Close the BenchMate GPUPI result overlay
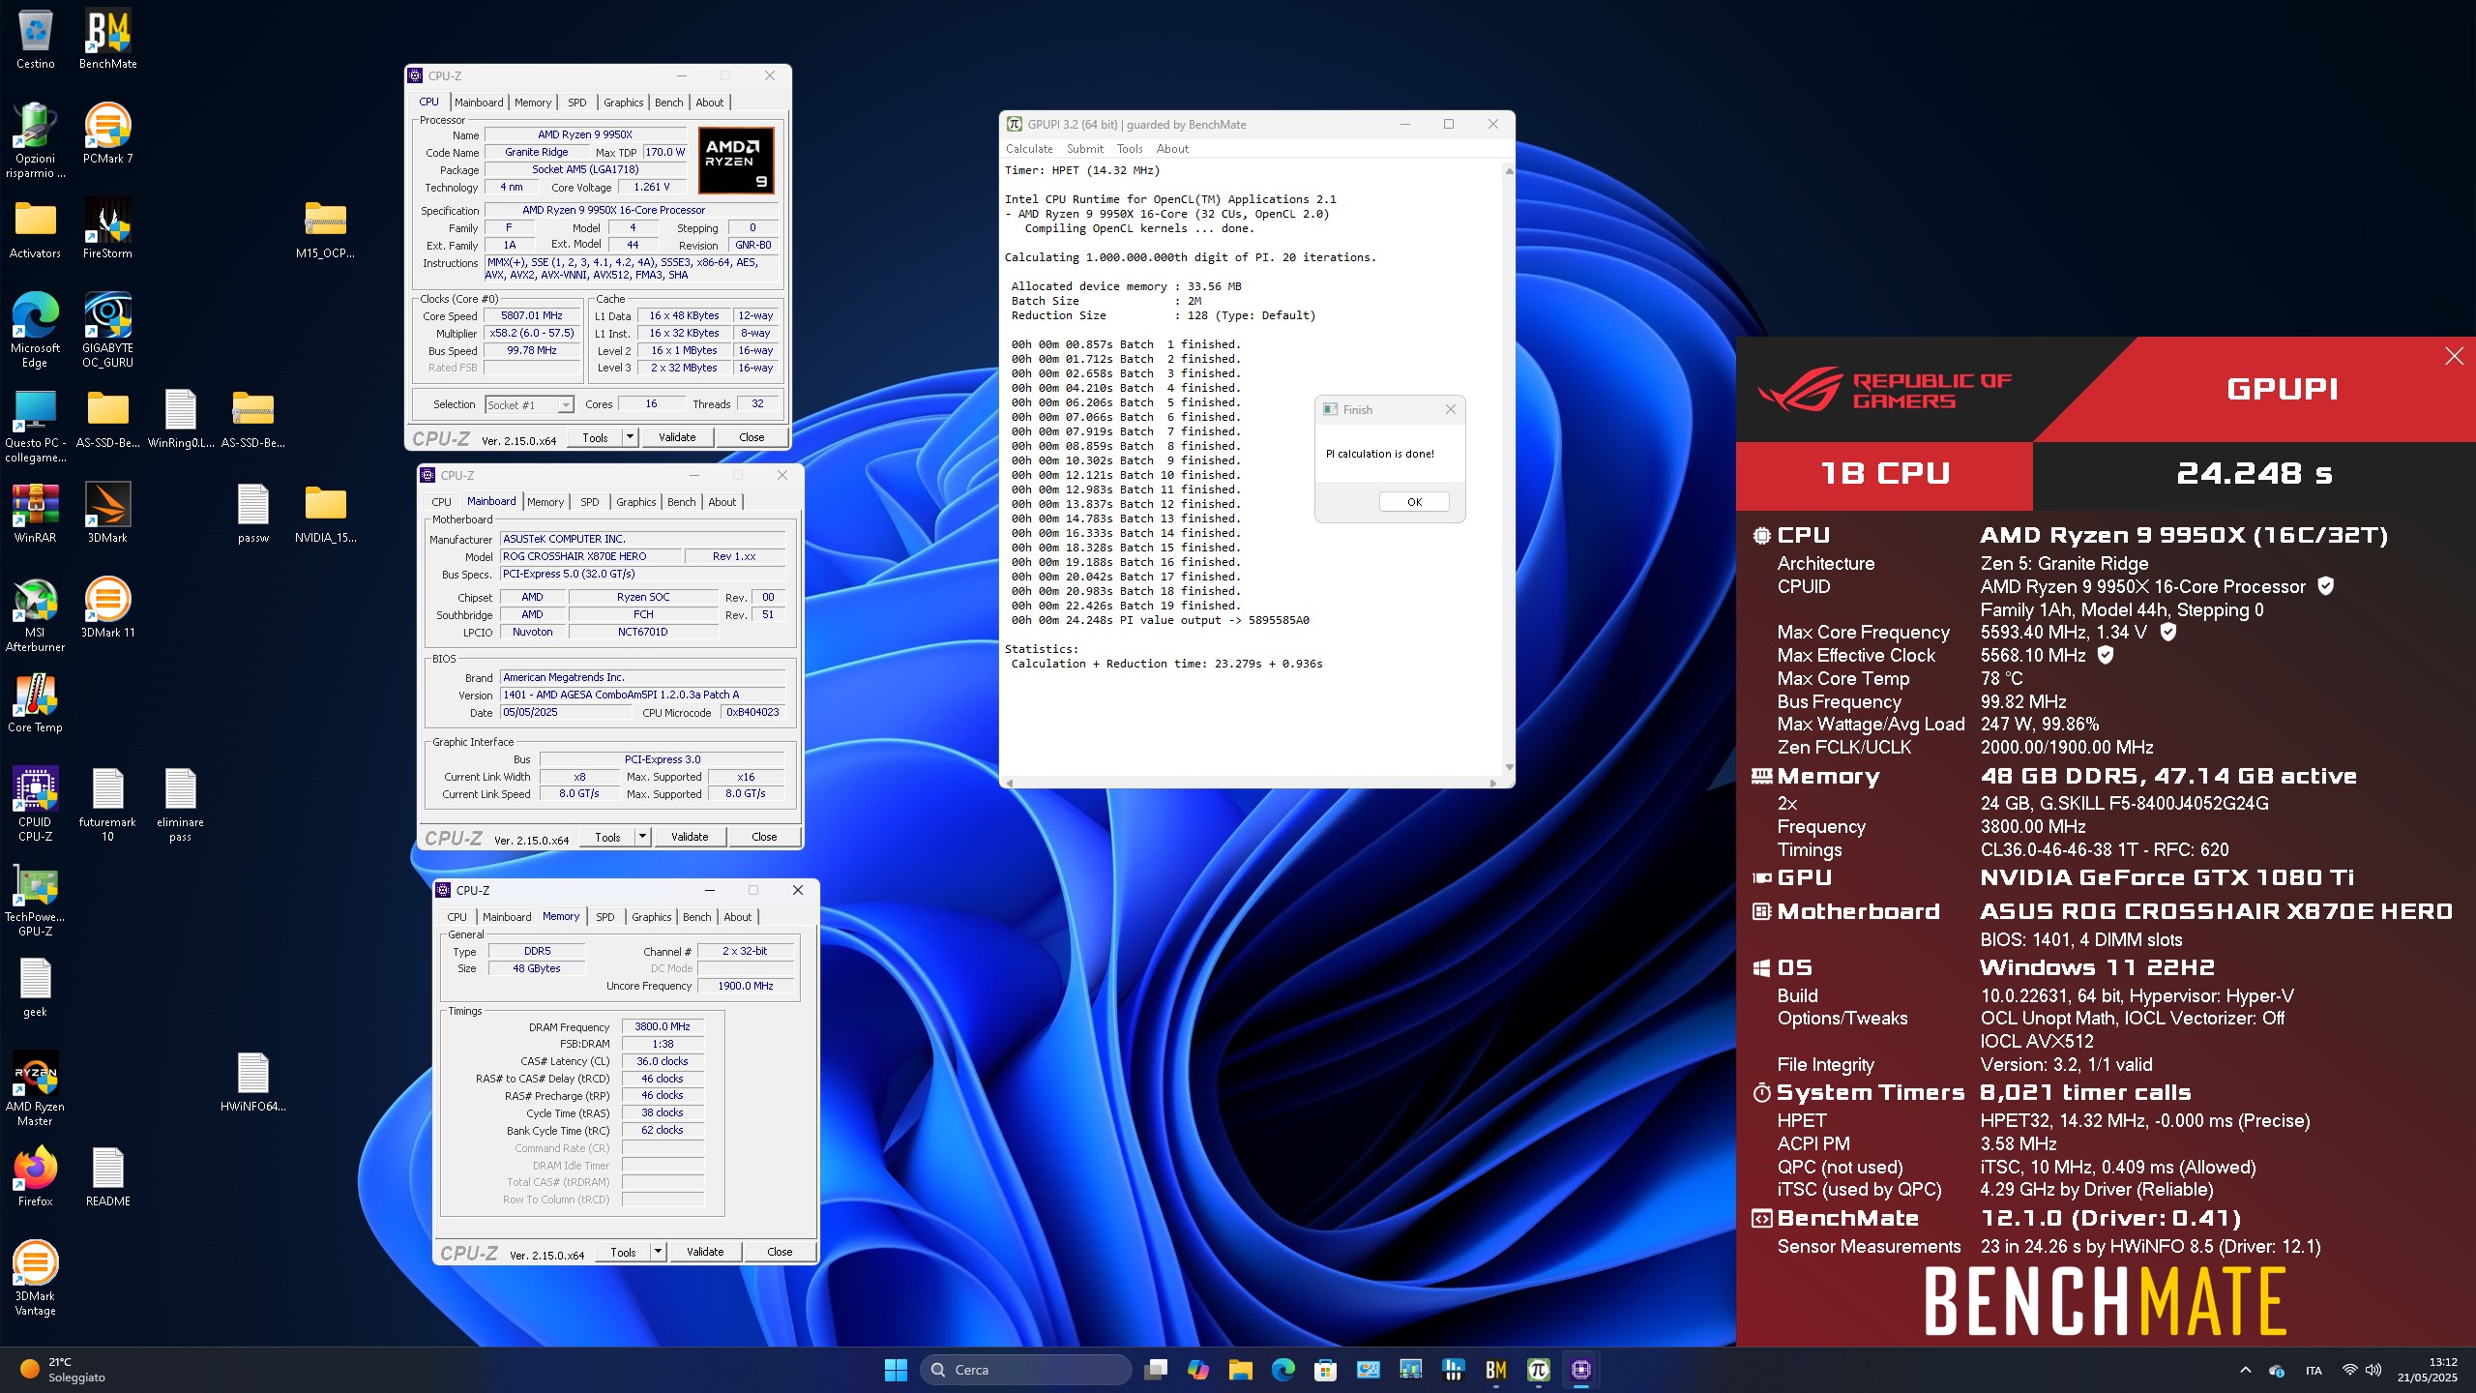The width and height of the screenshot is (2476, 1393). tap(2454, 356)
